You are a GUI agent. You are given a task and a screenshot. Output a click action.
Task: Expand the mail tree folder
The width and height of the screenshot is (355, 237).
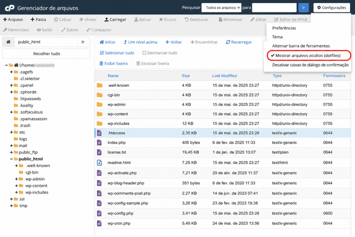click(11, 146)
